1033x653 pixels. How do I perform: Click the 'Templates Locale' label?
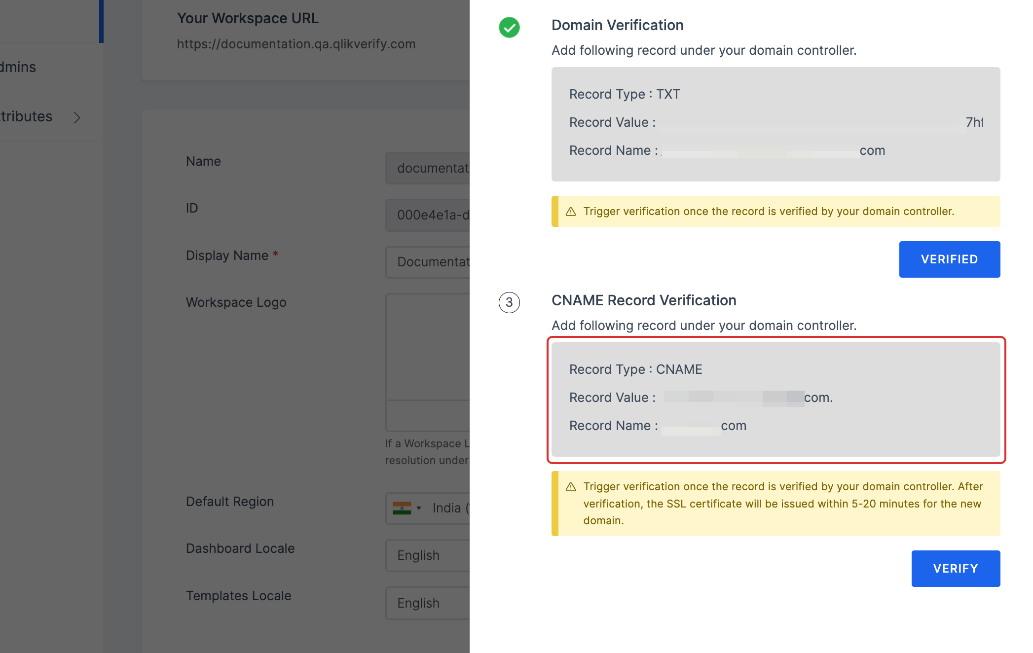point(238,596)
